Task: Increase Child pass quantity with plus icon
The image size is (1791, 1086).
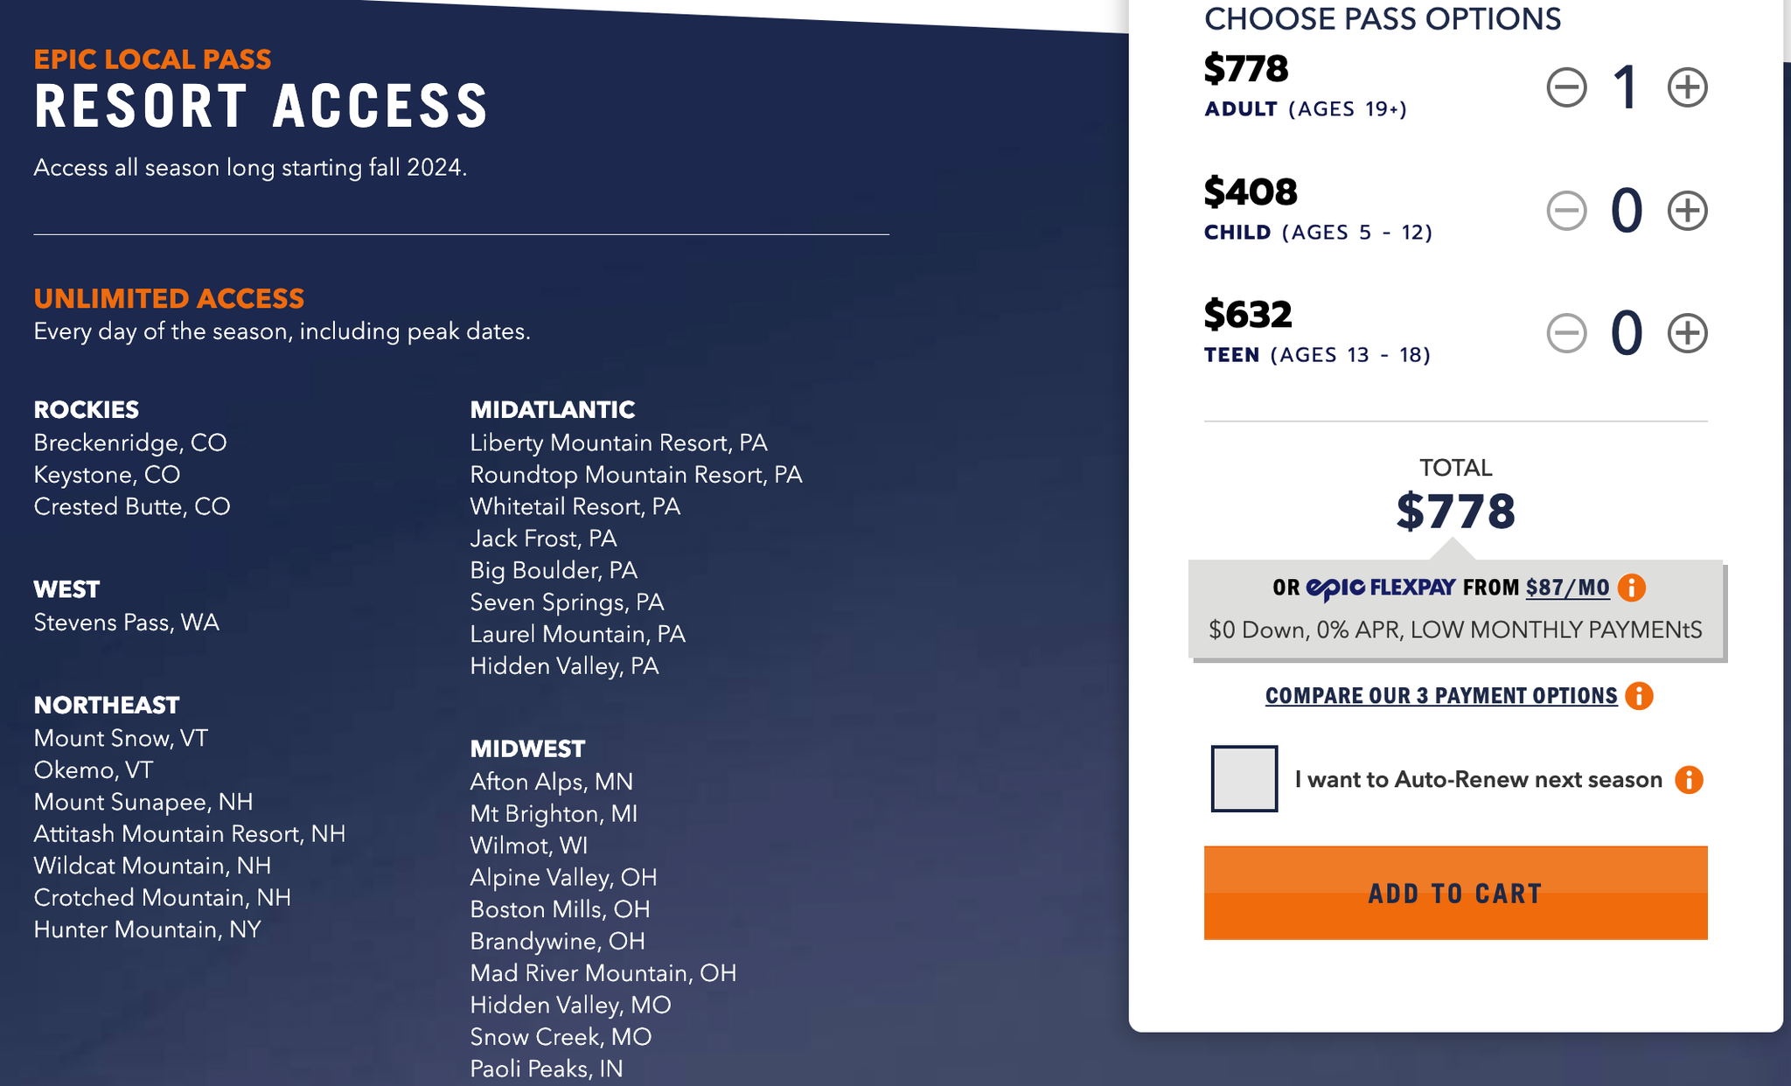Action: click(1686, 210)
